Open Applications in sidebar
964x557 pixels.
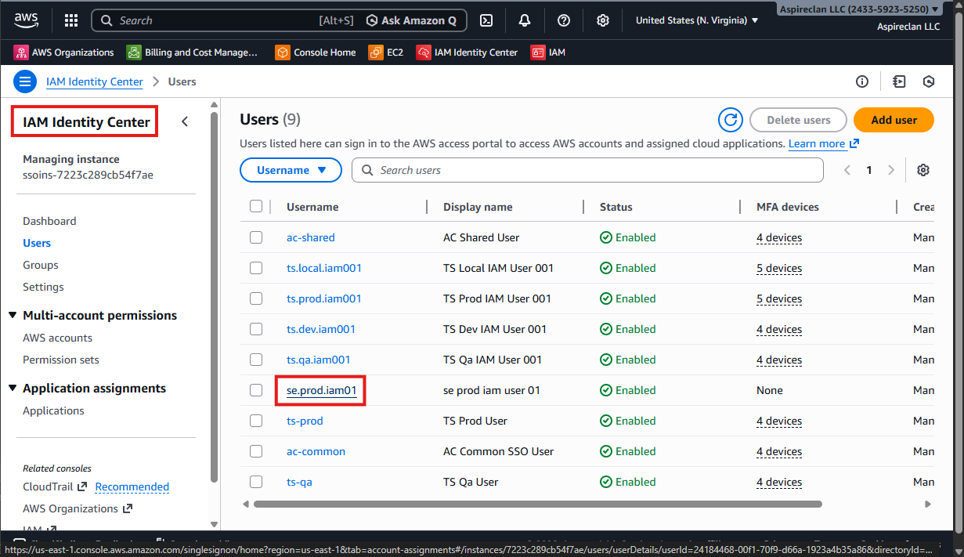click(53, 411)
